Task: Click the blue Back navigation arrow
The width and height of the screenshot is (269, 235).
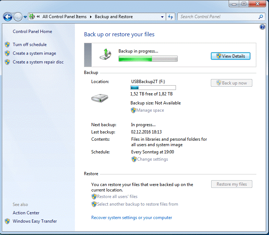Action: click(8, 17)
